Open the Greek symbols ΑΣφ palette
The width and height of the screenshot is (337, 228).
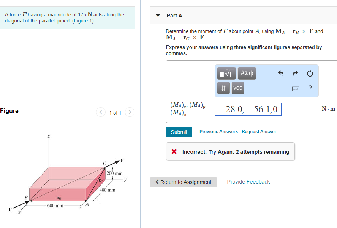click(247, 73)
